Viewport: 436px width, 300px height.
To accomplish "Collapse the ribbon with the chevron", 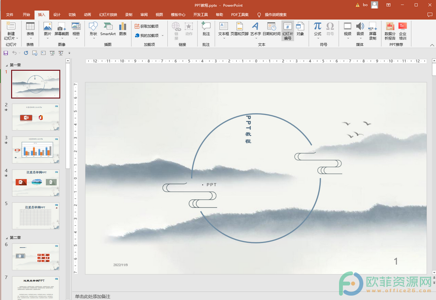I will (x=432, y=45).
